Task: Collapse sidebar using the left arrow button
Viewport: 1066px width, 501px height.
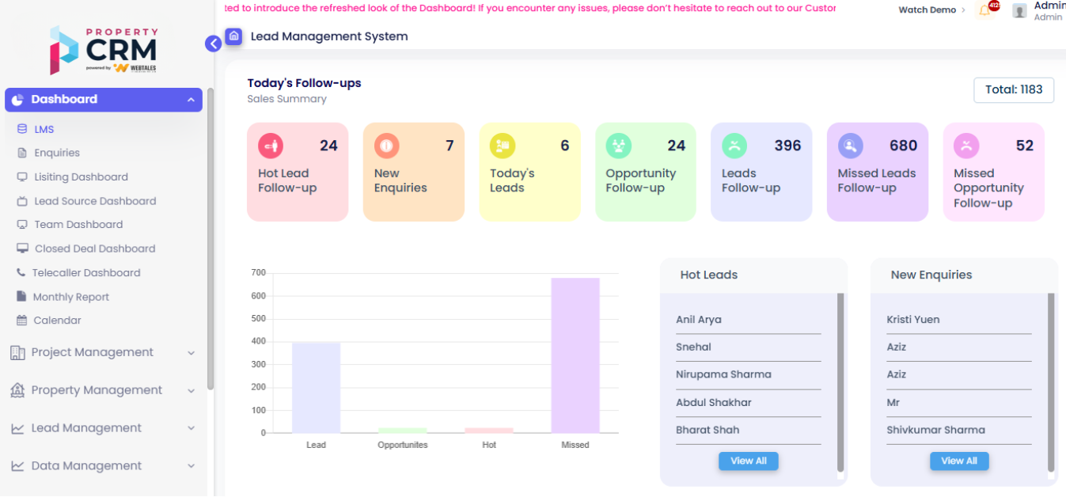Action: pos(213,44)
